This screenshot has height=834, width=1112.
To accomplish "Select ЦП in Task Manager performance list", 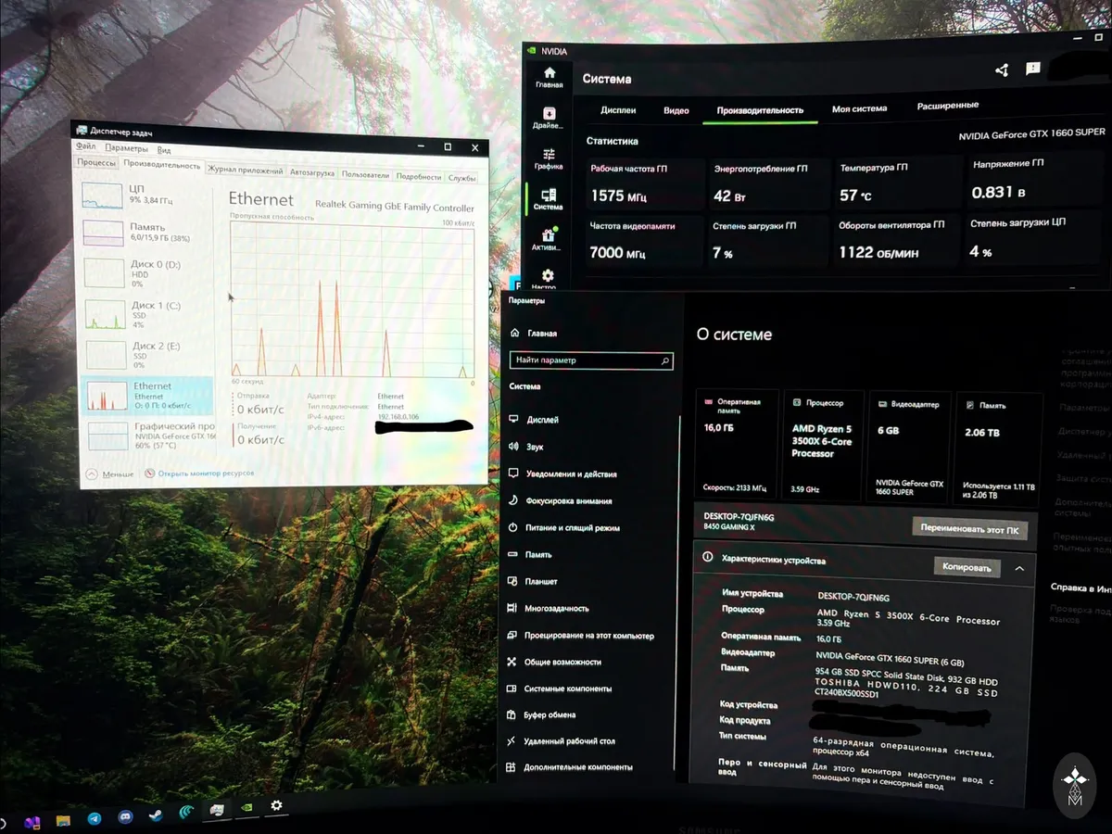I will click(x=146, y=195).
